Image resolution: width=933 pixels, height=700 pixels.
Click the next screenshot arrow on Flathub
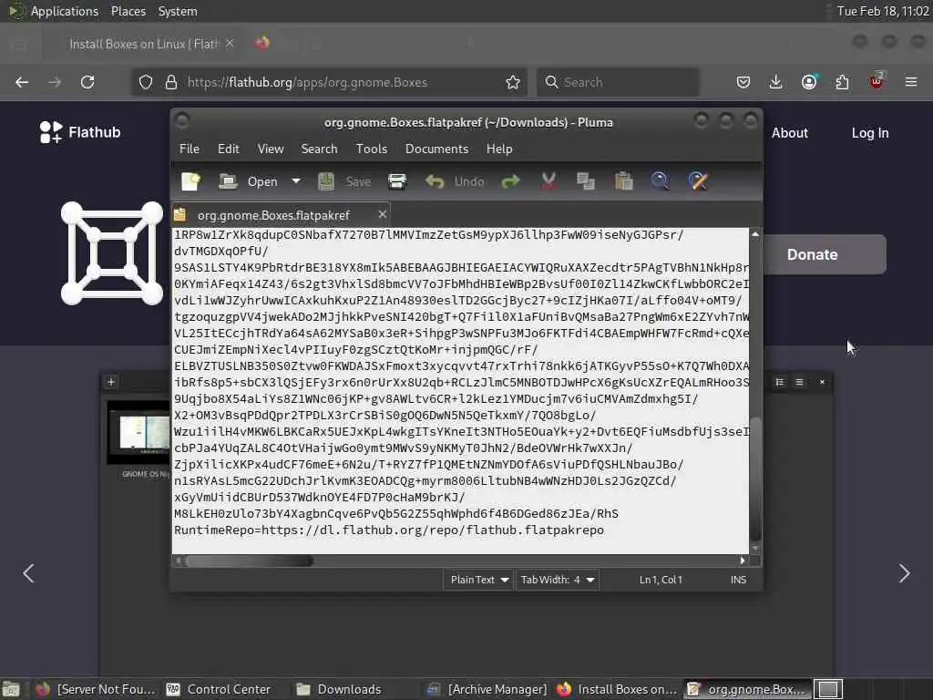pos(905,572)
